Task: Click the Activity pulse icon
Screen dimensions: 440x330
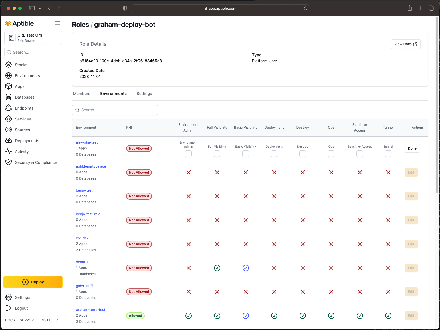Action: tap(9, 152)
